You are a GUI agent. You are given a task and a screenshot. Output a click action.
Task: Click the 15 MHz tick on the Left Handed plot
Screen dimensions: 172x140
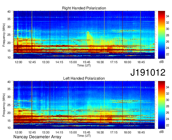[x=9, y=121]
